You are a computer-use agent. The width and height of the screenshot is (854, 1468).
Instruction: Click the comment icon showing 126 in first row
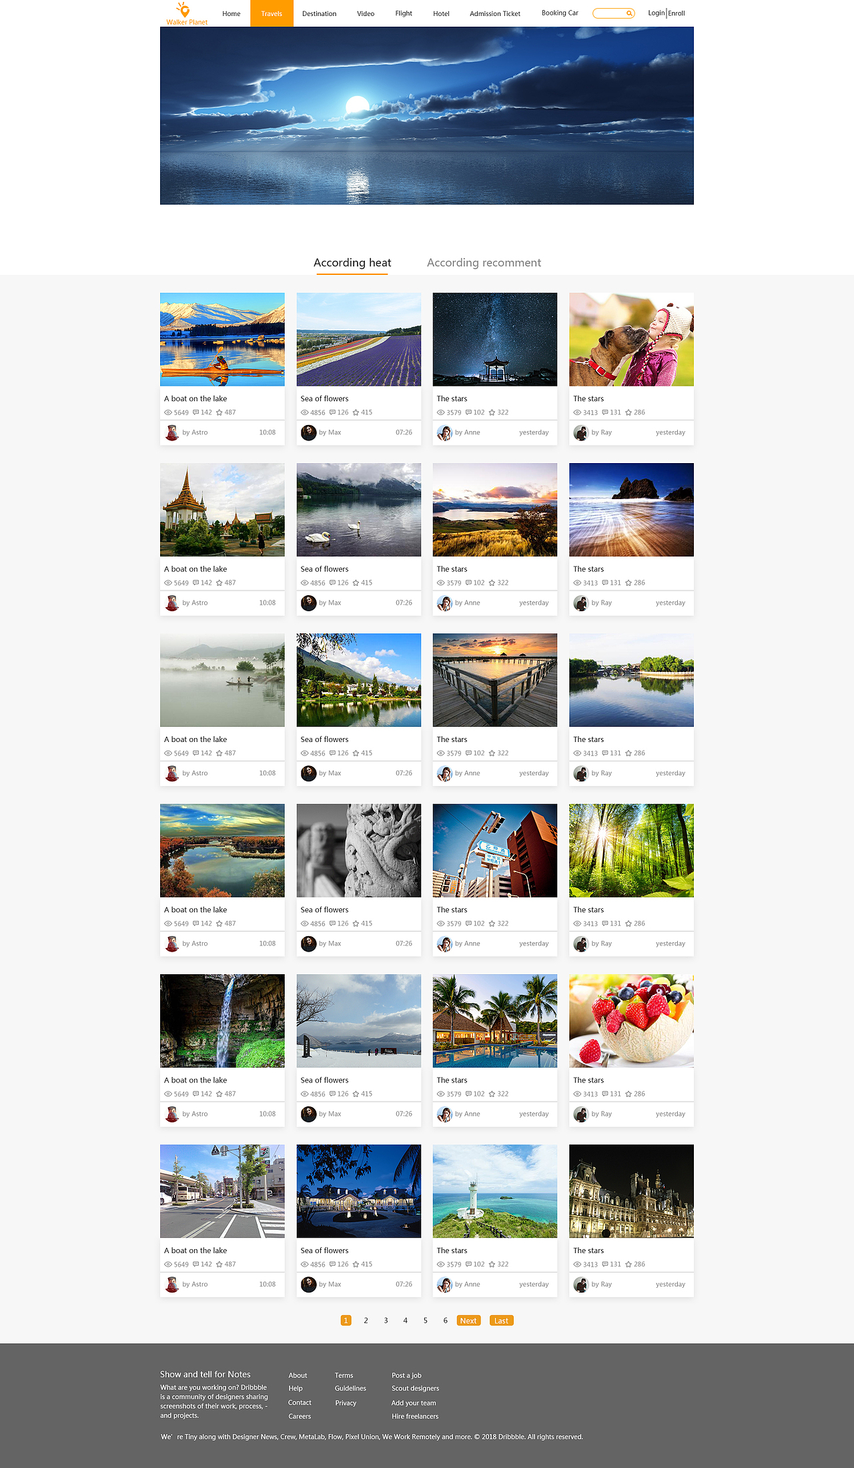click(332, 412)
